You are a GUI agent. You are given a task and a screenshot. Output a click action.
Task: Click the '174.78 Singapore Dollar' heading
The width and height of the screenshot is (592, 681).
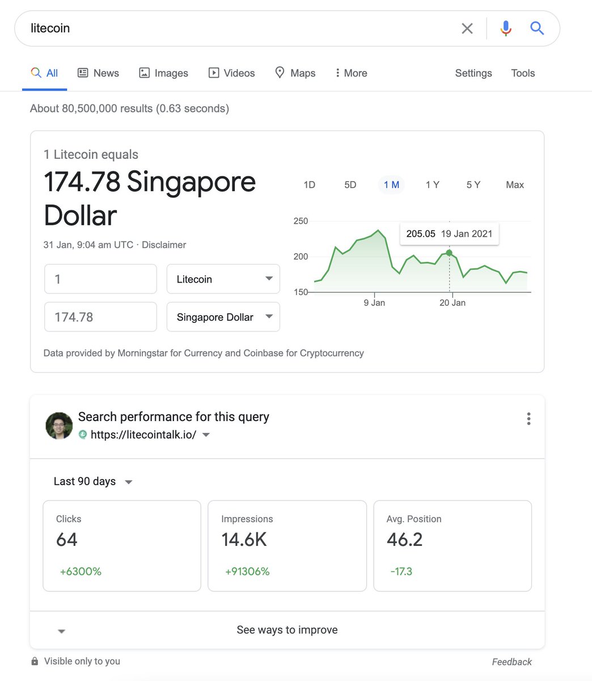point(150,198)
